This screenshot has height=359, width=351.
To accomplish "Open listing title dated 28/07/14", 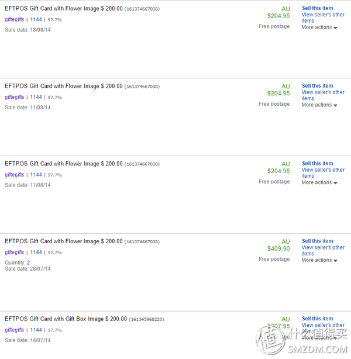I will [63, 241].
